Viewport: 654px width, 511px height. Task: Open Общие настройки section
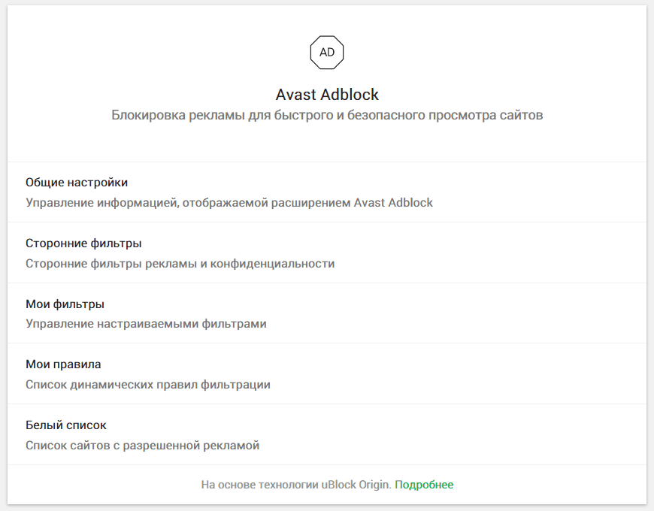[77, 183]
